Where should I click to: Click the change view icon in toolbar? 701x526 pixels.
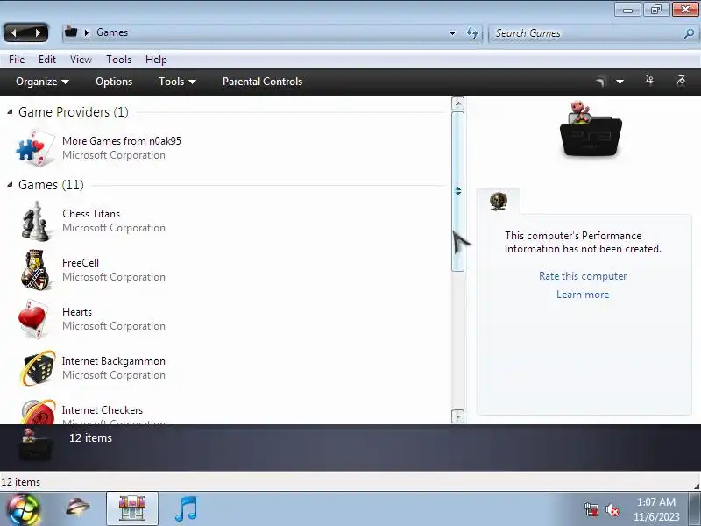click(x=600, y=82)
